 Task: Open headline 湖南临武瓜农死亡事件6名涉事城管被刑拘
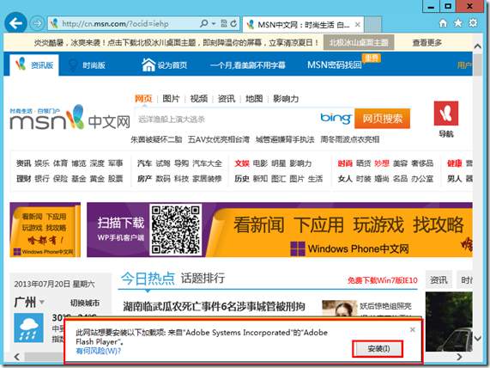click(x=214, y=306)
